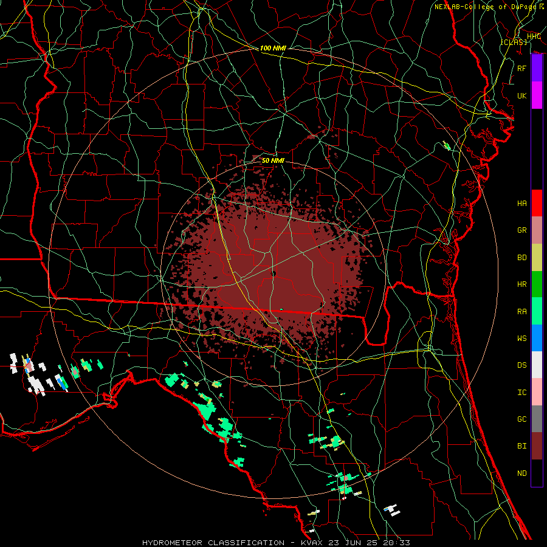Click the BI legend label
Screen dimensions: 547x547
pos(522,446)
